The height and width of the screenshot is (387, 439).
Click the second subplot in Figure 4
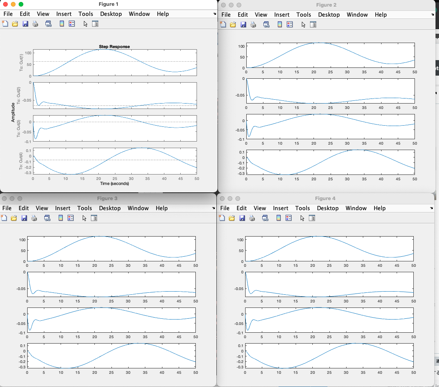pyautogui.click(x=329, y=285)
